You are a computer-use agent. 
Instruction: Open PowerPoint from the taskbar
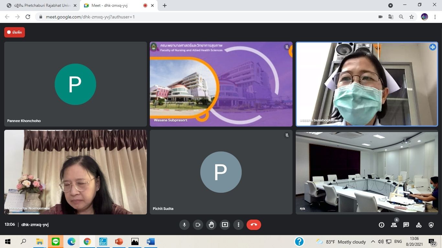(x=119, y=242)
